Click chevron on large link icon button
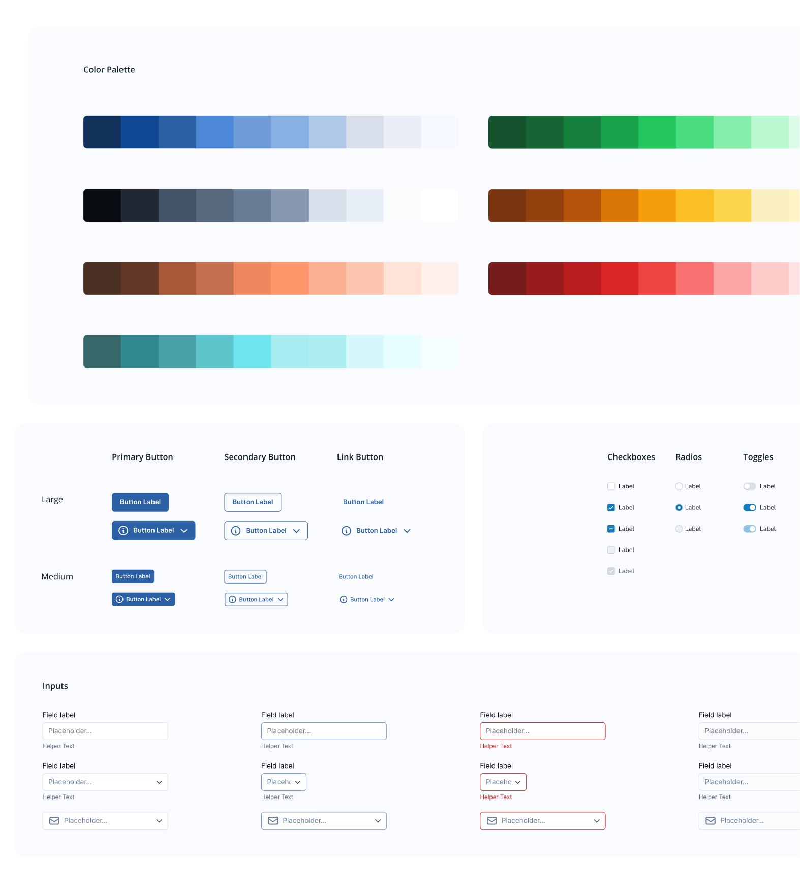This screenshot has width=800, height=888. [407, 531]
